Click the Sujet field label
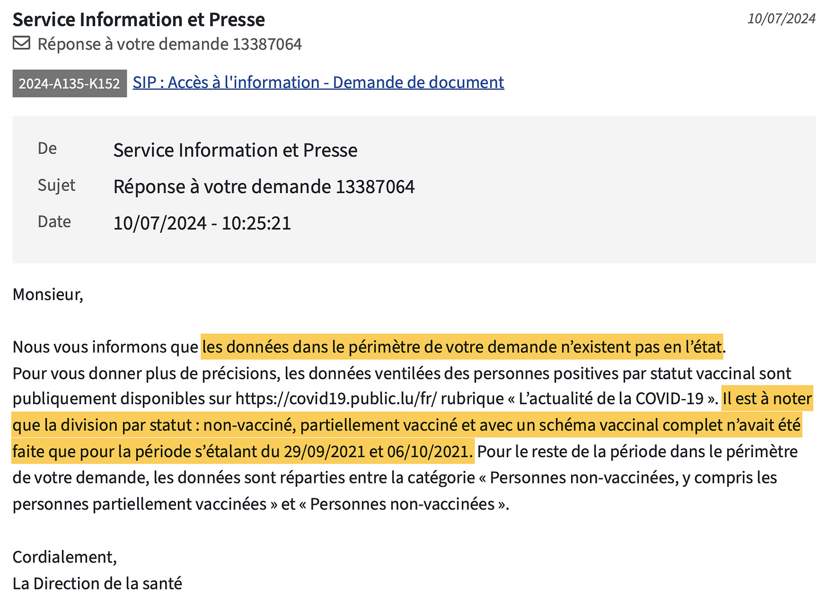Image resolution: width=829 pixels, height=603 pixels. (56, 186)
